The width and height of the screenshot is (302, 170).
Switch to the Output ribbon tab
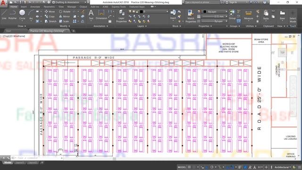point(83,7)
